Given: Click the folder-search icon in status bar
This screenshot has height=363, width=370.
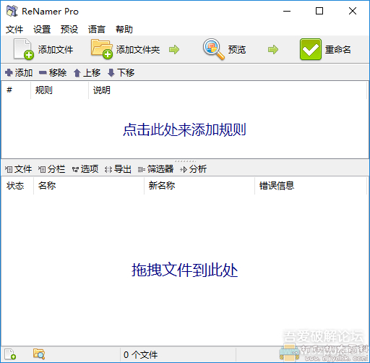Looking at the screenshot, I should point(39,354).
